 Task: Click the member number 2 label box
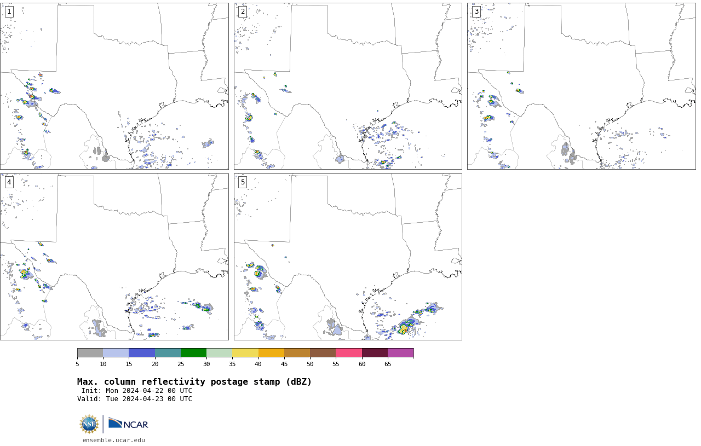[243, 11]
